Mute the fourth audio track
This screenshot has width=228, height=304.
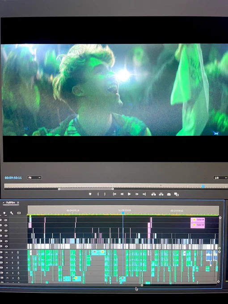[7, 268]
